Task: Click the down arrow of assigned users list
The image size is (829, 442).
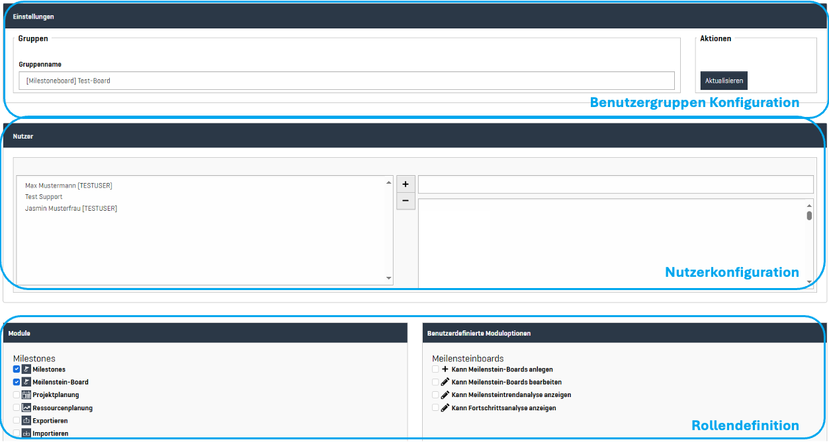Action: point(388,279)
